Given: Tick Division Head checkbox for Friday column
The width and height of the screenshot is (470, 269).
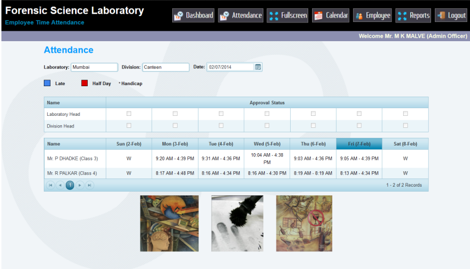Looking at the screenshot, I should (x=359, y=126).
